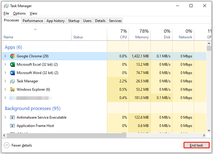The height and width of the screenshot is (154, 213).
Task: Select the Microsoft Word (32 bit) row
Action: 104,73
